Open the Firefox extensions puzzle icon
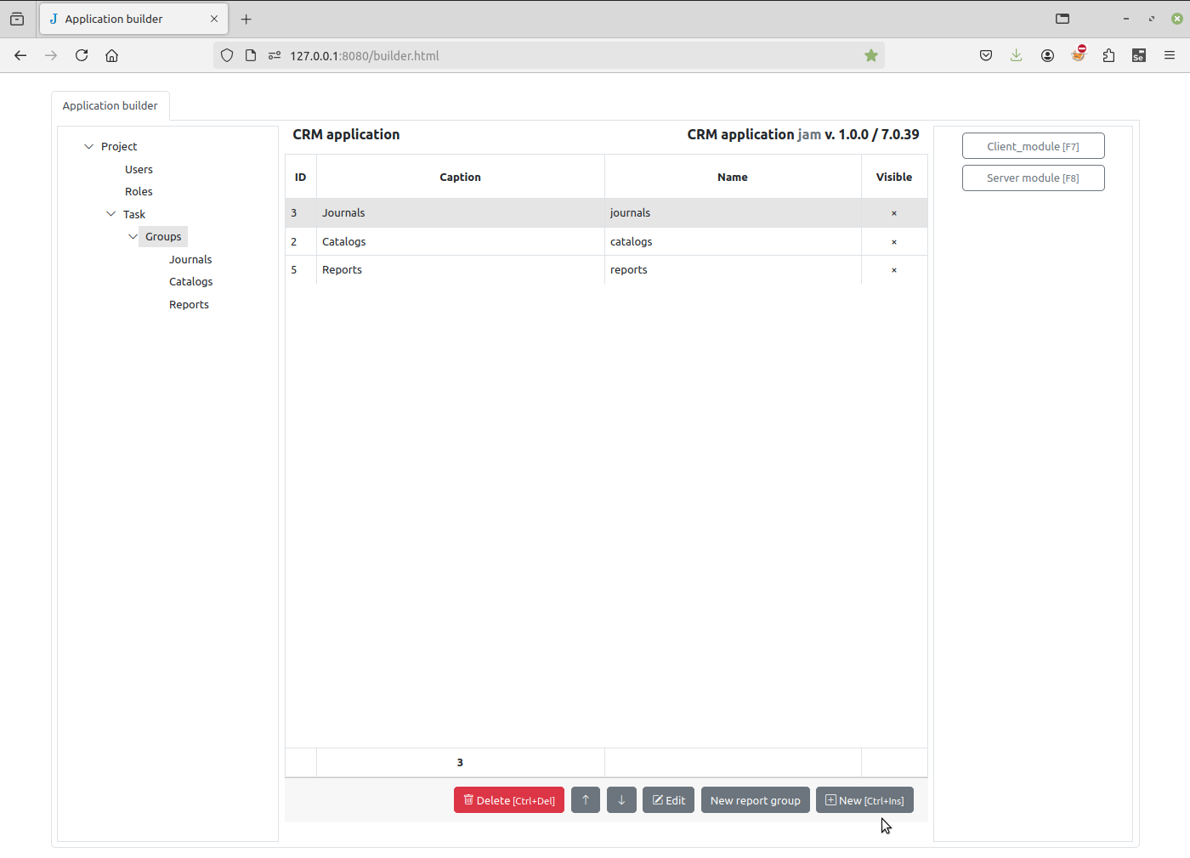The width and height of the screenshot is (1190, 858). (1108, 55)
